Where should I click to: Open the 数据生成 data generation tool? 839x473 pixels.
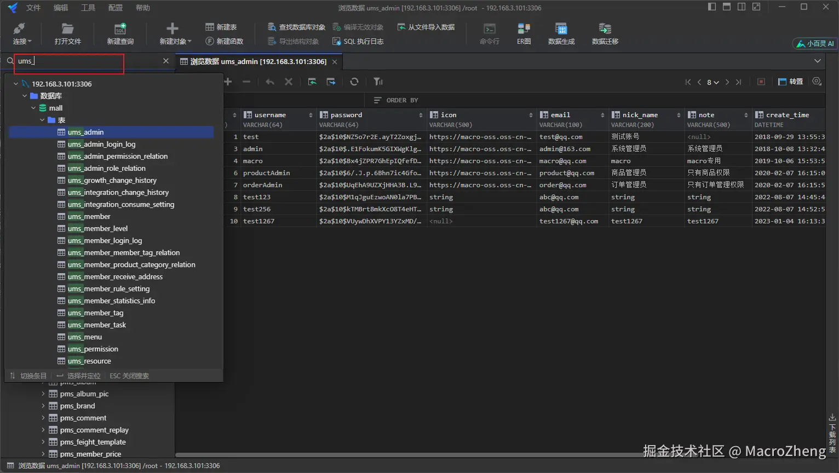[561, 33]
